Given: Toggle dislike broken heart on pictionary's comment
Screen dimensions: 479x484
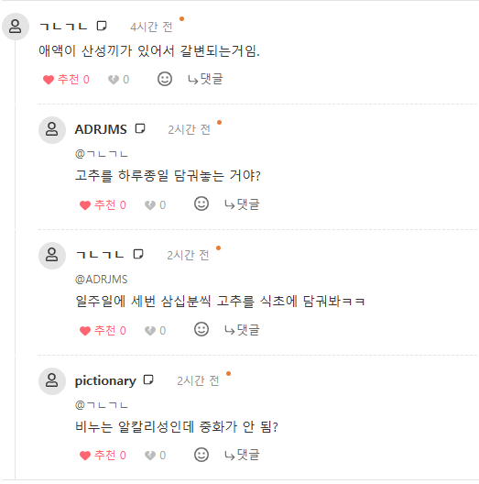Looking at the screenshot, I should point(155,456).
